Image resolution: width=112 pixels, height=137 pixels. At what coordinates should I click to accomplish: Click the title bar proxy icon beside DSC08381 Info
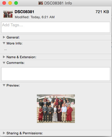(x=41, y=3)
